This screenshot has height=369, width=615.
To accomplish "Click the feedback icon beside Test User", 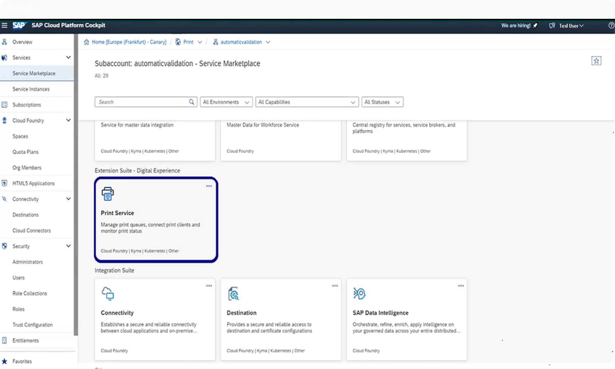I will (x=552, y=25).
